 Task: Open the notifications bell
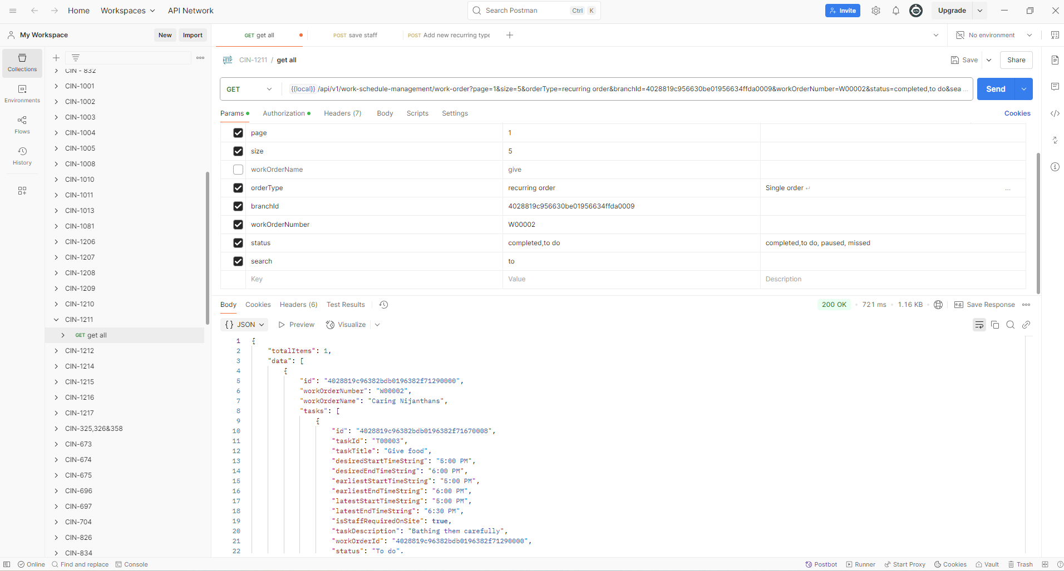(896, 11)
